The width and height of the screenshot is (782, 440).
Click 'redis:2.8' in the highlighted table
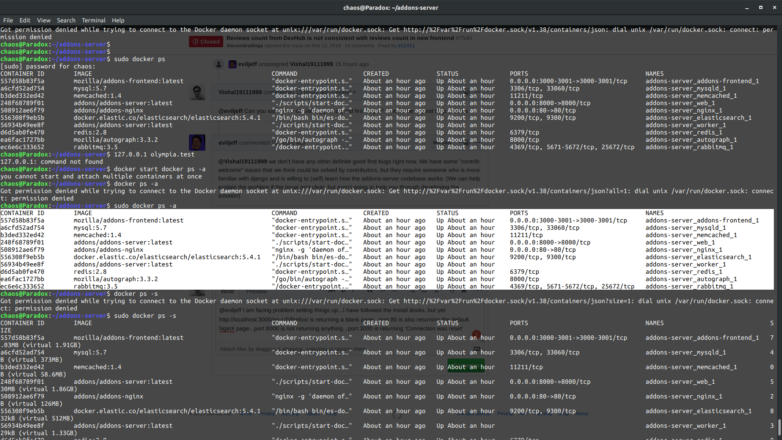click(x=90, y=272)
